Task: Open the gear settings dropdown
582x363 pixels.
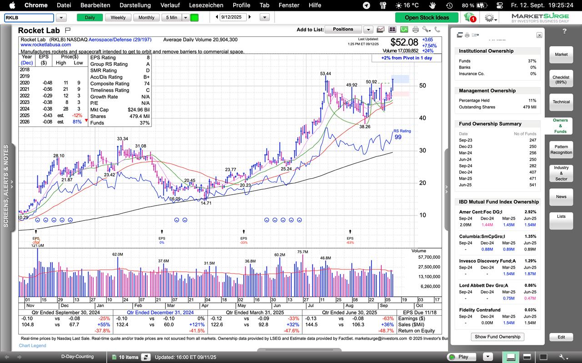Action: tap(490, 18)
